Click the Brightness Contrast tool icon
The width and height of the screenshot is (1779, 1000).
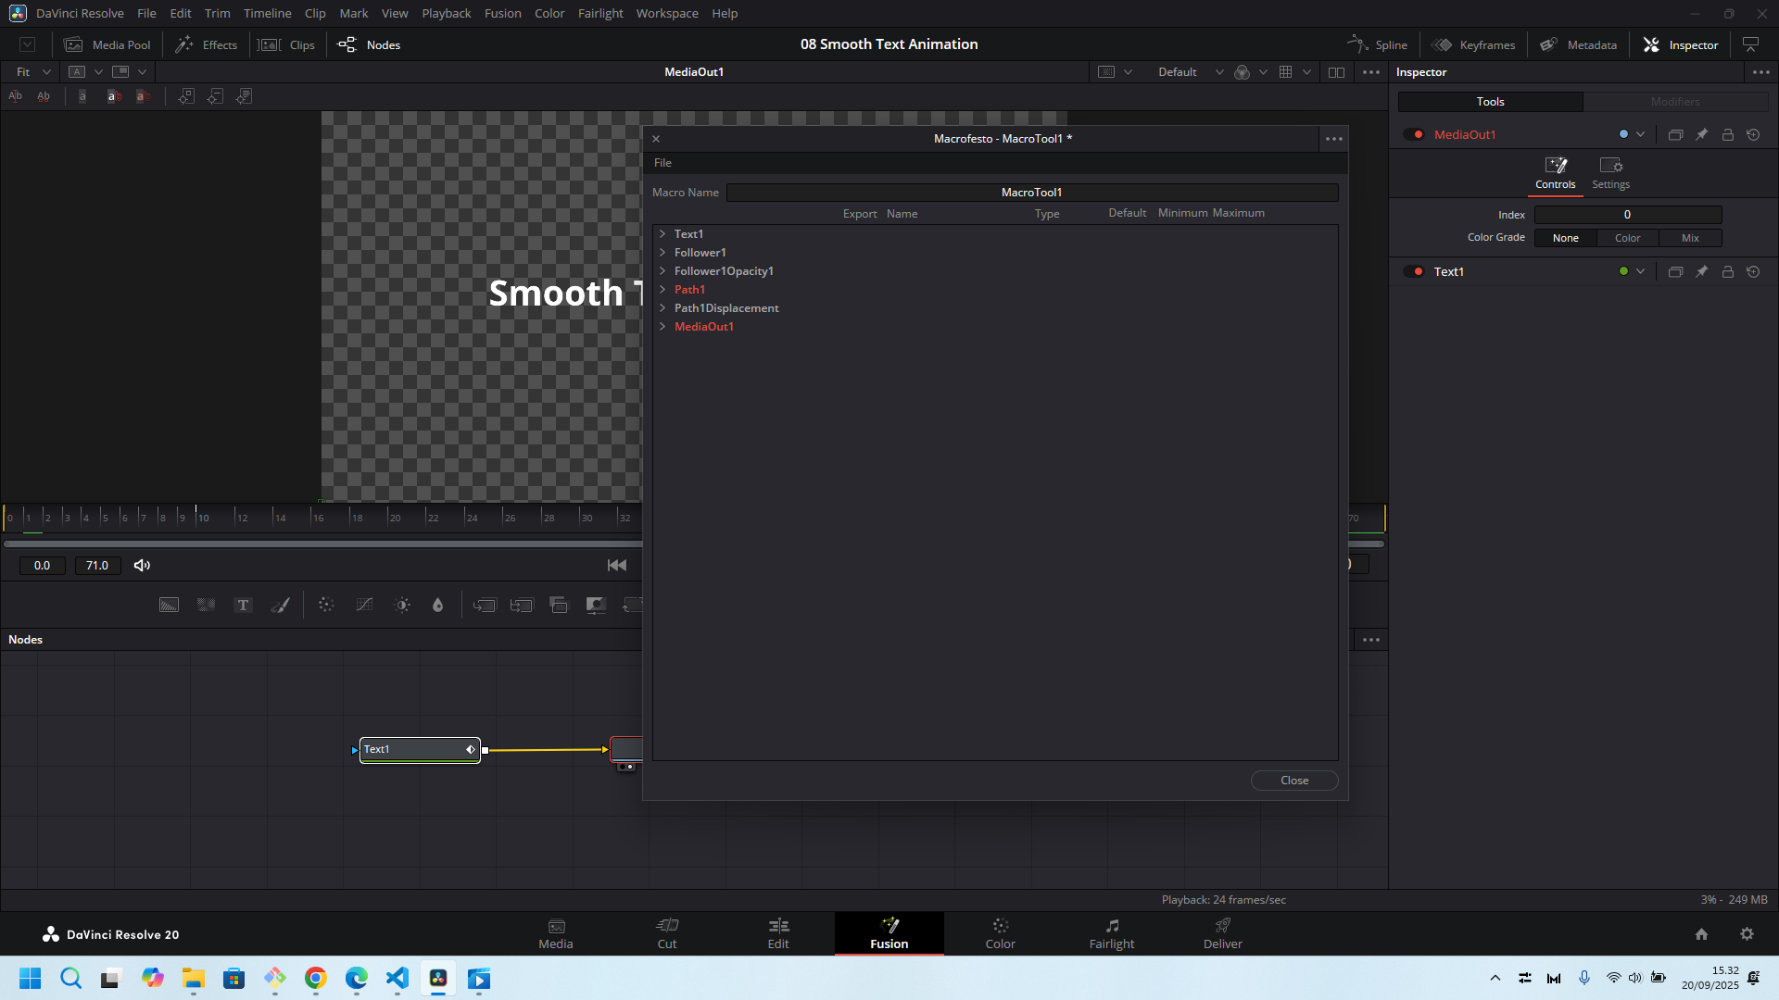tap(402, 605)
